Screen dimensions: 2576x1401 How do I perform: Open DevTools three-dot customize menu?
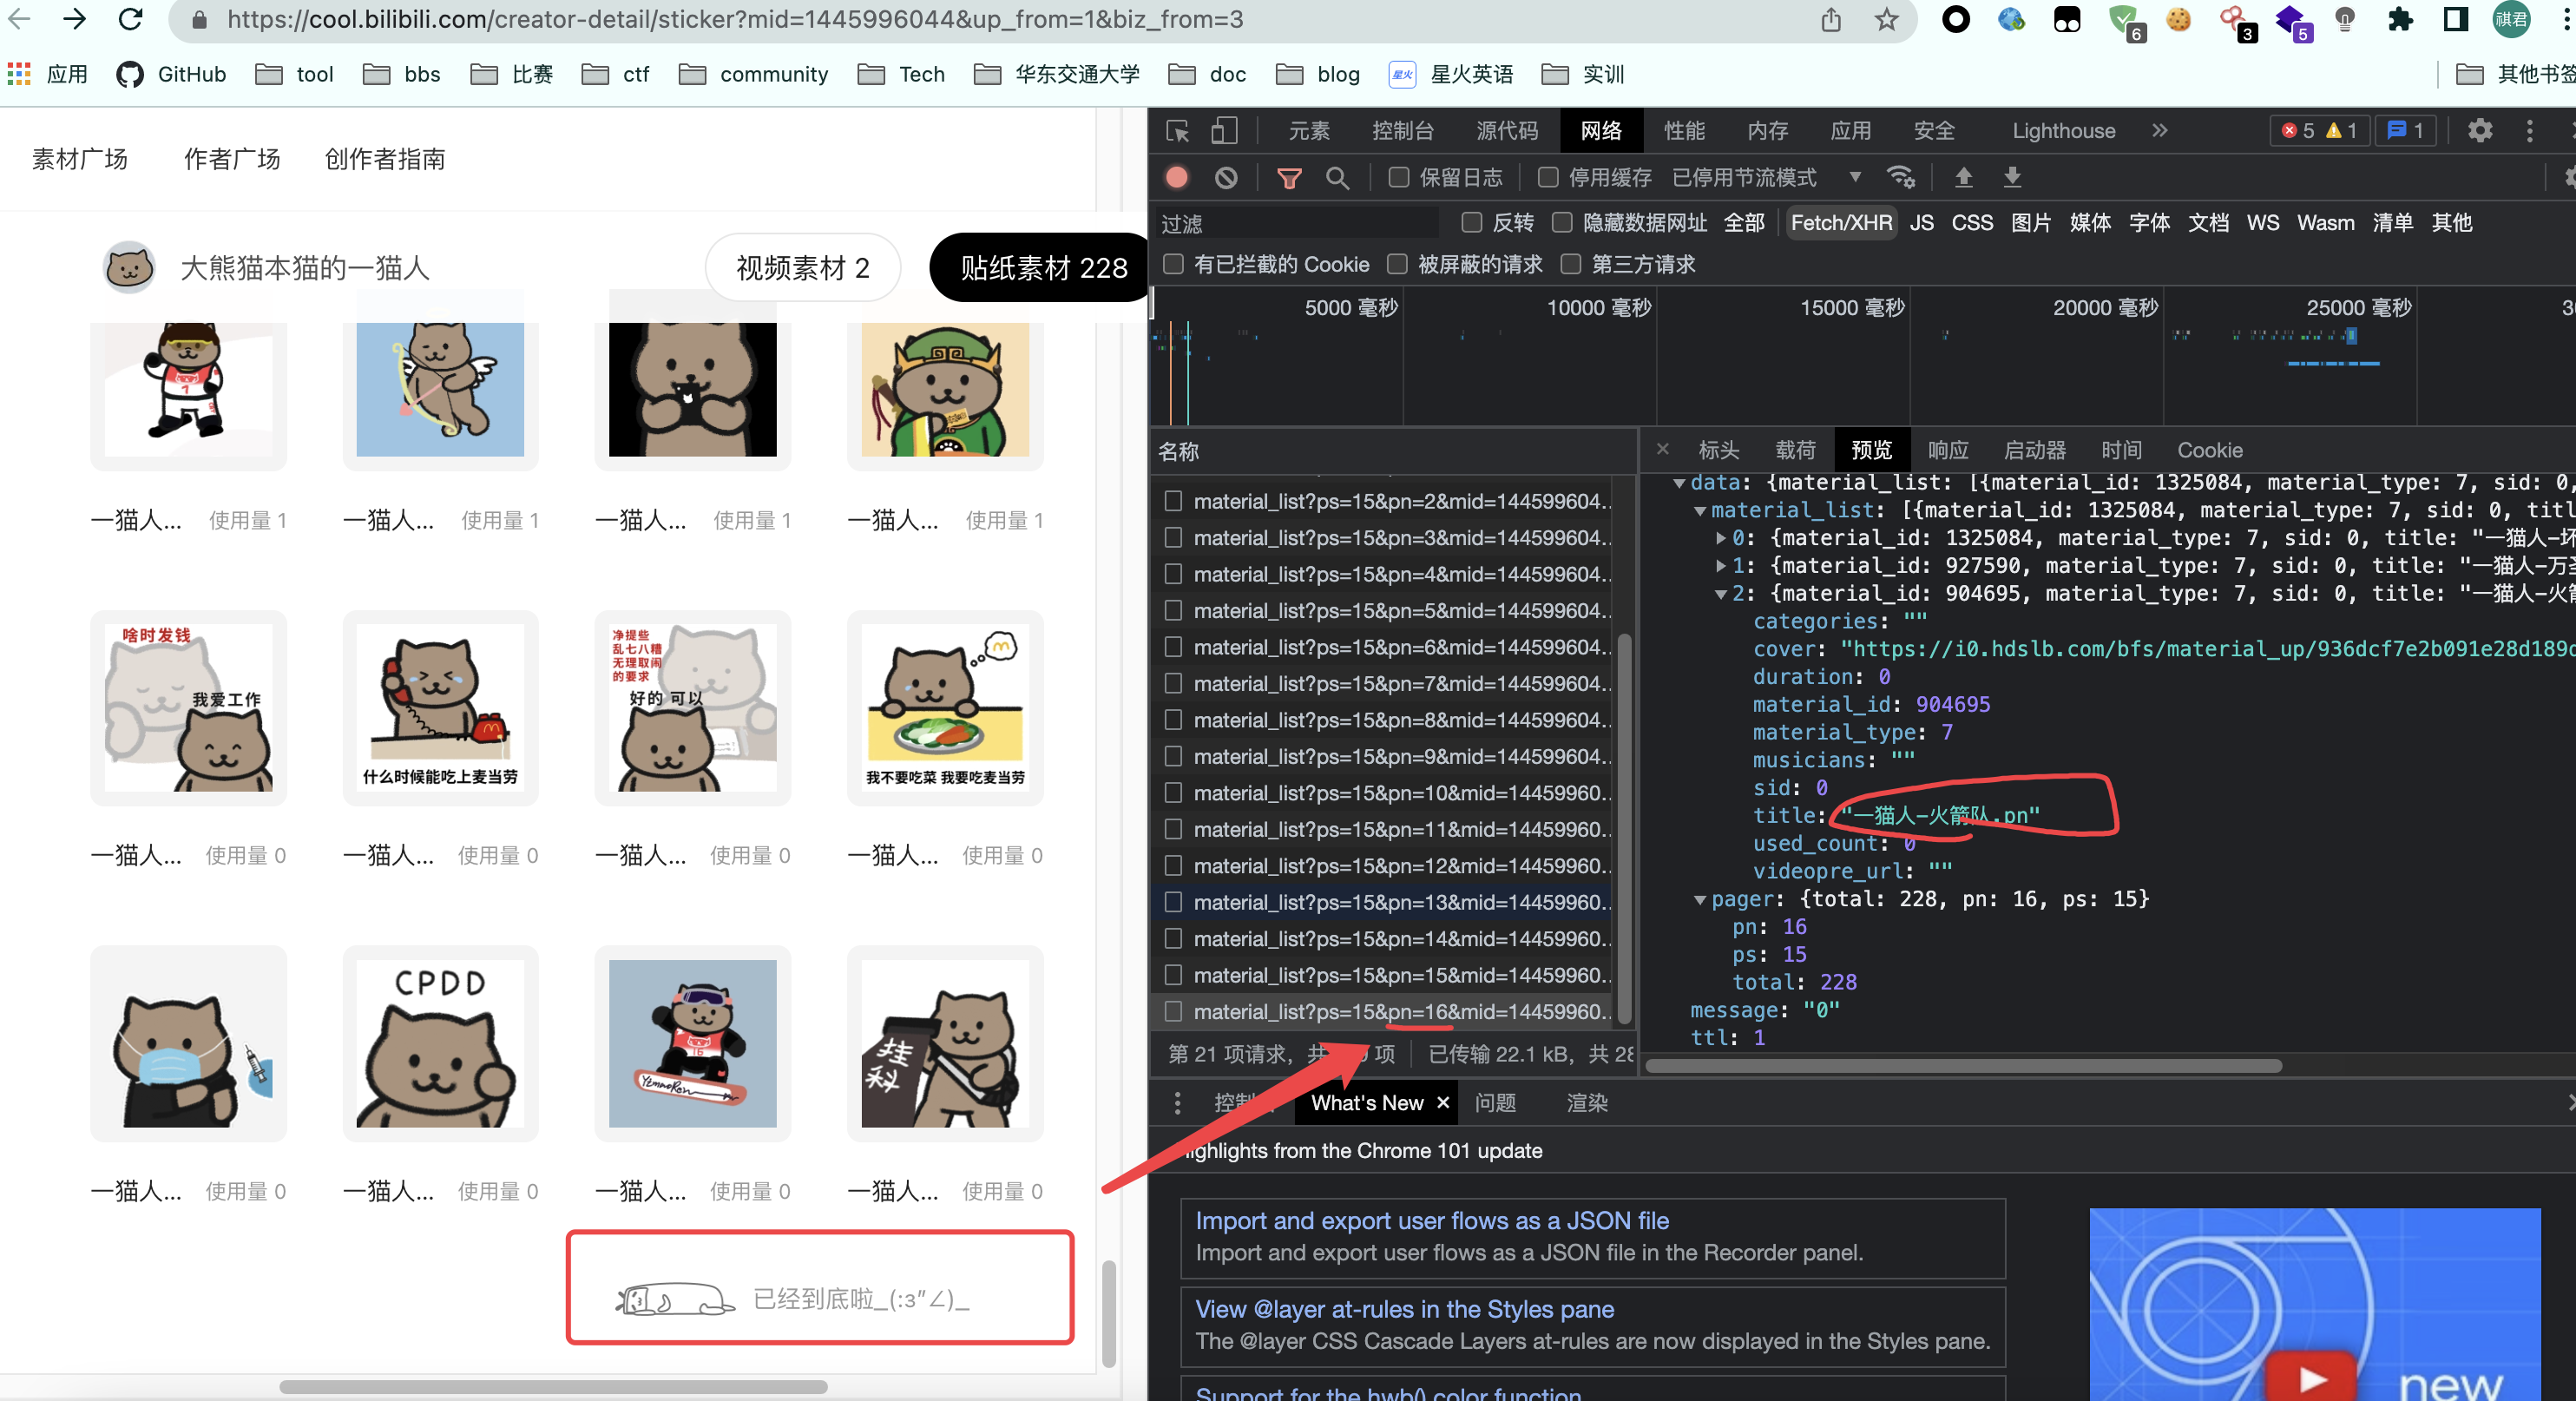tap(2530, 131)
